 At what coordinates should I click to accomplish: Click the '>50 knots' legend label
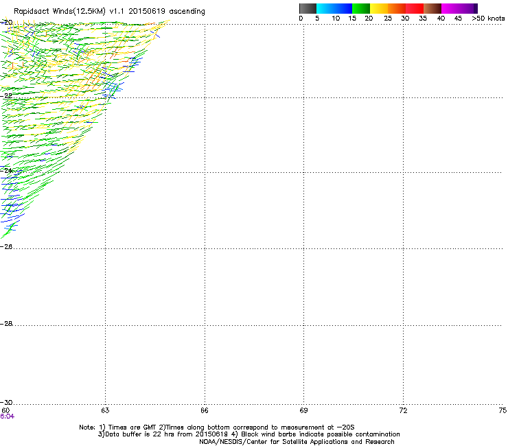click(488, 19)
